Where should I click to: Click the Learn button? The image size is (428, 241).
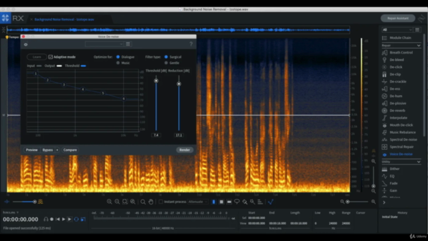pyautogui.click(x=37, y=57)
